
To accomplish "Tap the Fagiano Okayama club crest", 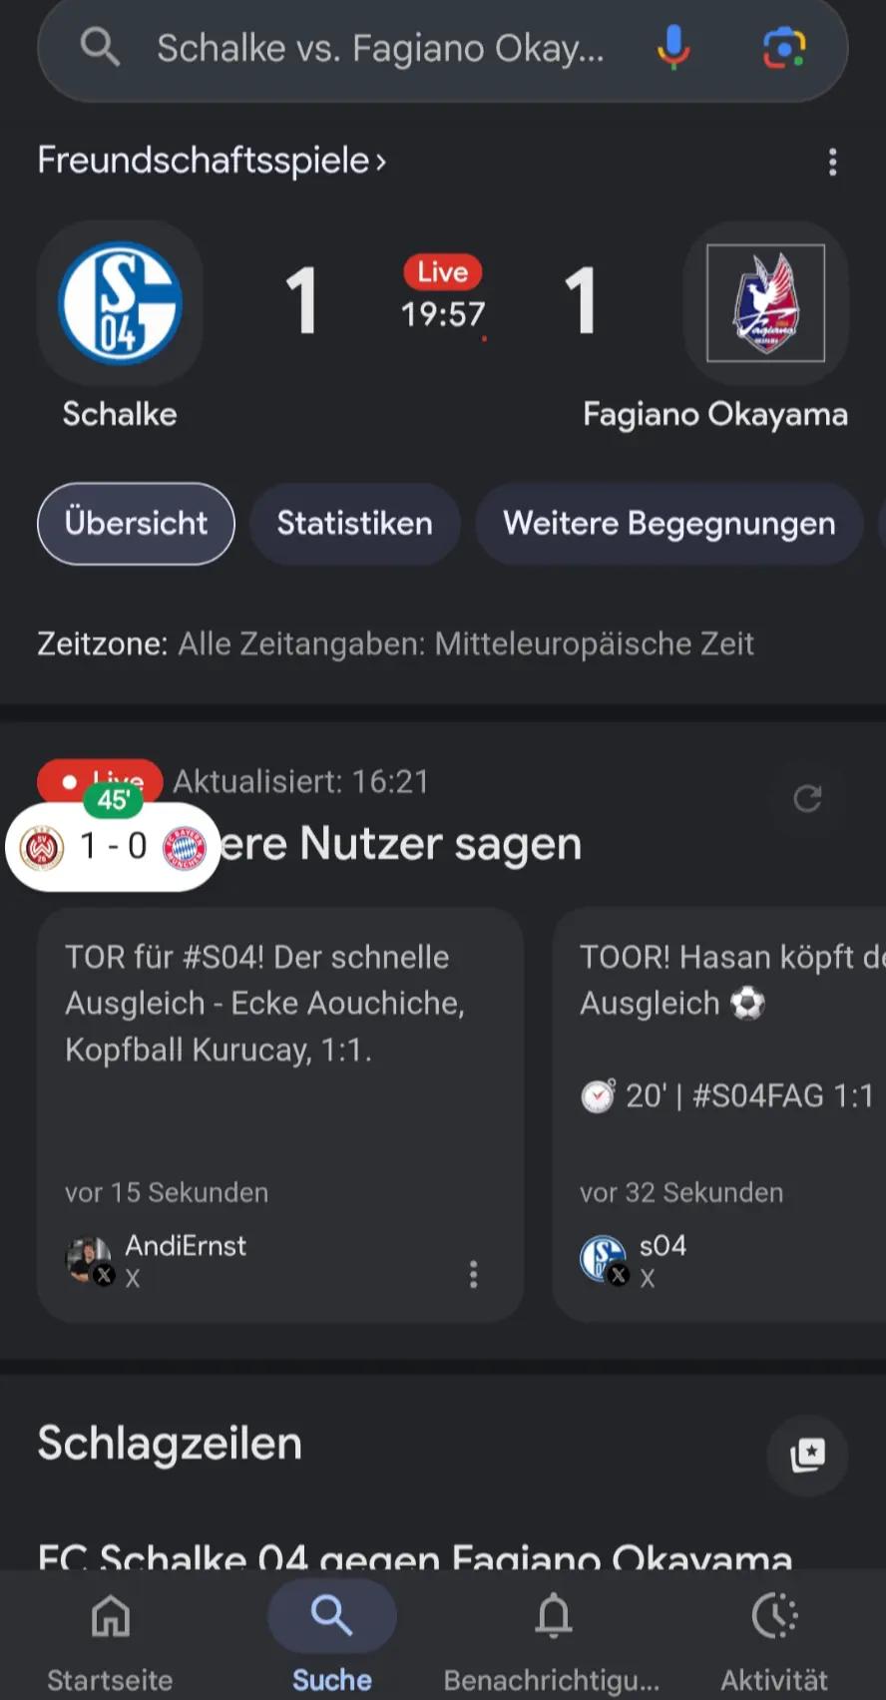I will click(765, 303).
